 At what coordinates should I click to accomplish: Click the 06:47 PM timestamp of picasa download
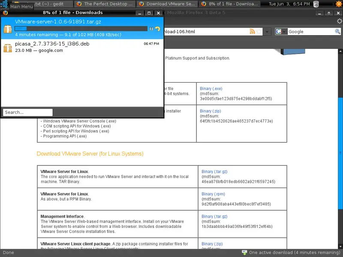pos(151,44)
